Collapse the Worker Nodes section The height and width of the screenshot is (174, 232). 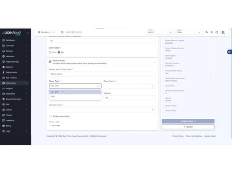click(155, 62)
